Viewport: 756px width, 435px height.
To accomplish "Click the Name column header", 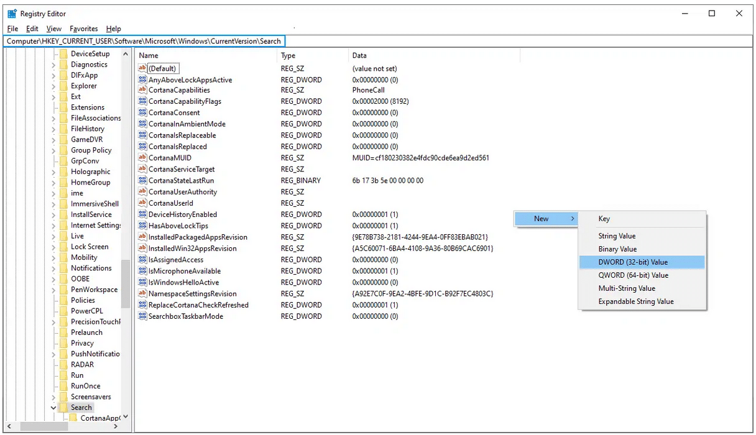I will [x=149, y=55].
